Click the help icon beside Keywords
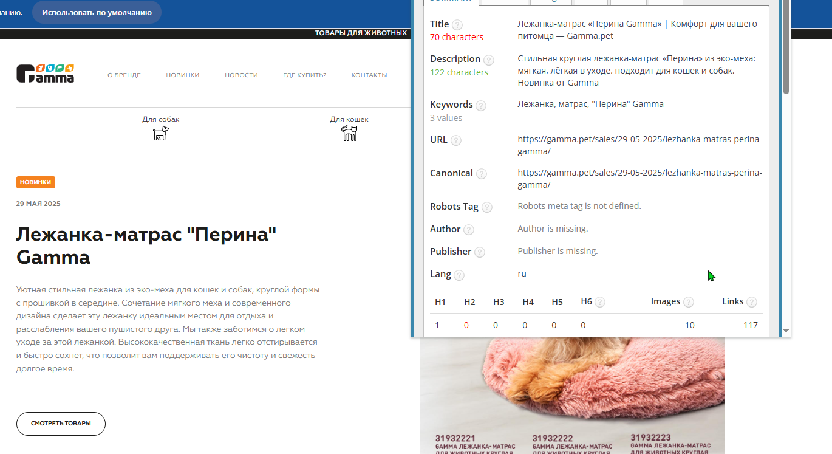This screenshot has width=832, height=454. pos(481,106)
